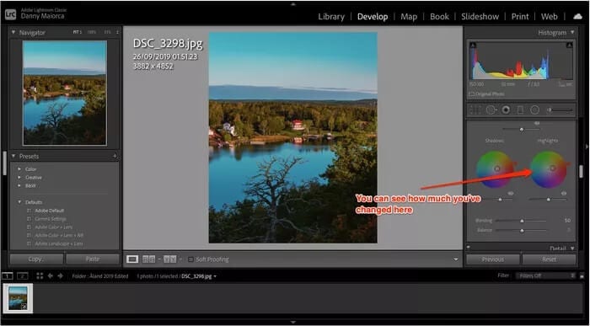This screenshot has width=590, height=326.
Task: Toggle Highlights wheel luminance eye icon
Action: [564, 193]
